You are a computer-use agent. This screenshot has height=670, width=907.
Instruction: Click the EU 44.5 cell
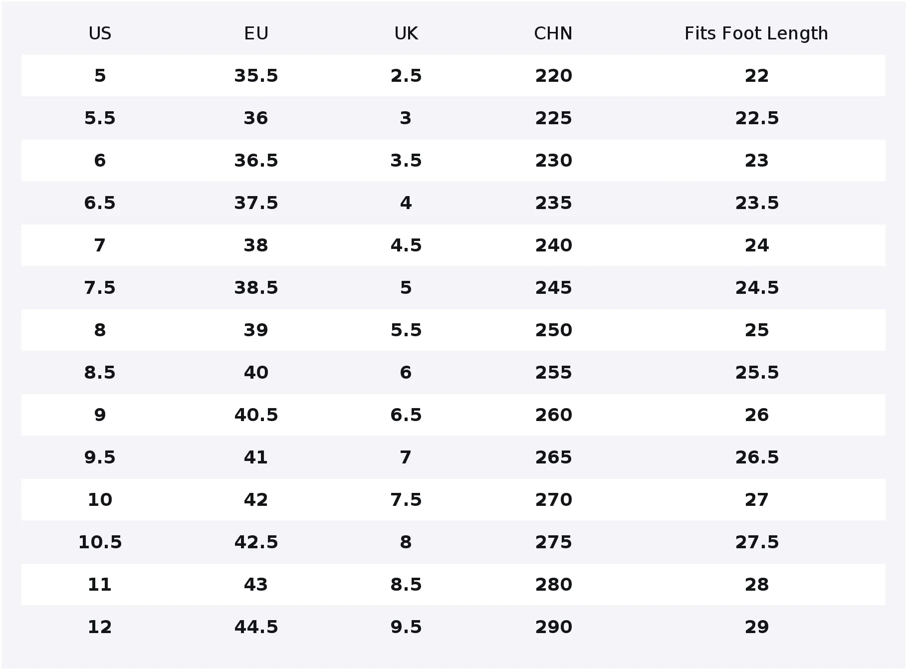[x=256, y=627]
